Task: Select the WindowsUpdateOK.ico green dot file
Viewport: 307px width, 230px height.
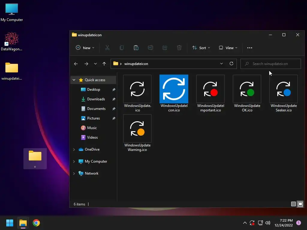Action: pyautogui.click(x=247, y=93)
